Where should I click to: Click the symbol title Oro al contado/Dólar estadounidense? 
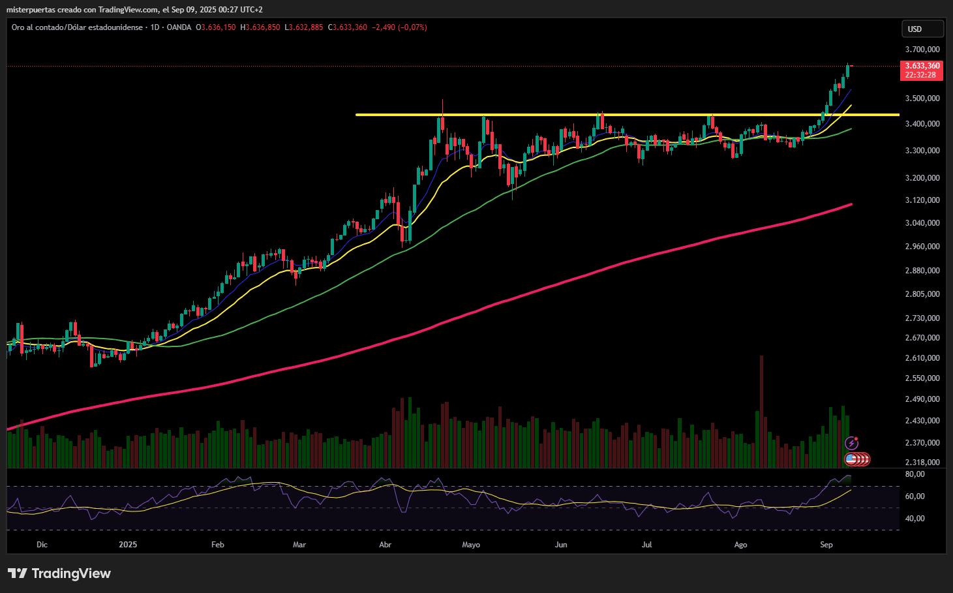(77, 27)
